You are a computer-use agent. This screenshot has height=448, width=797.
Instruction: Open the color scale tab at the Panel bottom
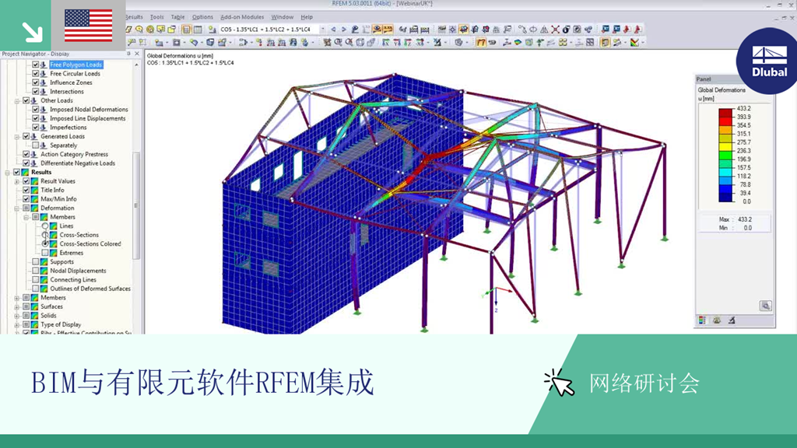(x=702, y=320)
